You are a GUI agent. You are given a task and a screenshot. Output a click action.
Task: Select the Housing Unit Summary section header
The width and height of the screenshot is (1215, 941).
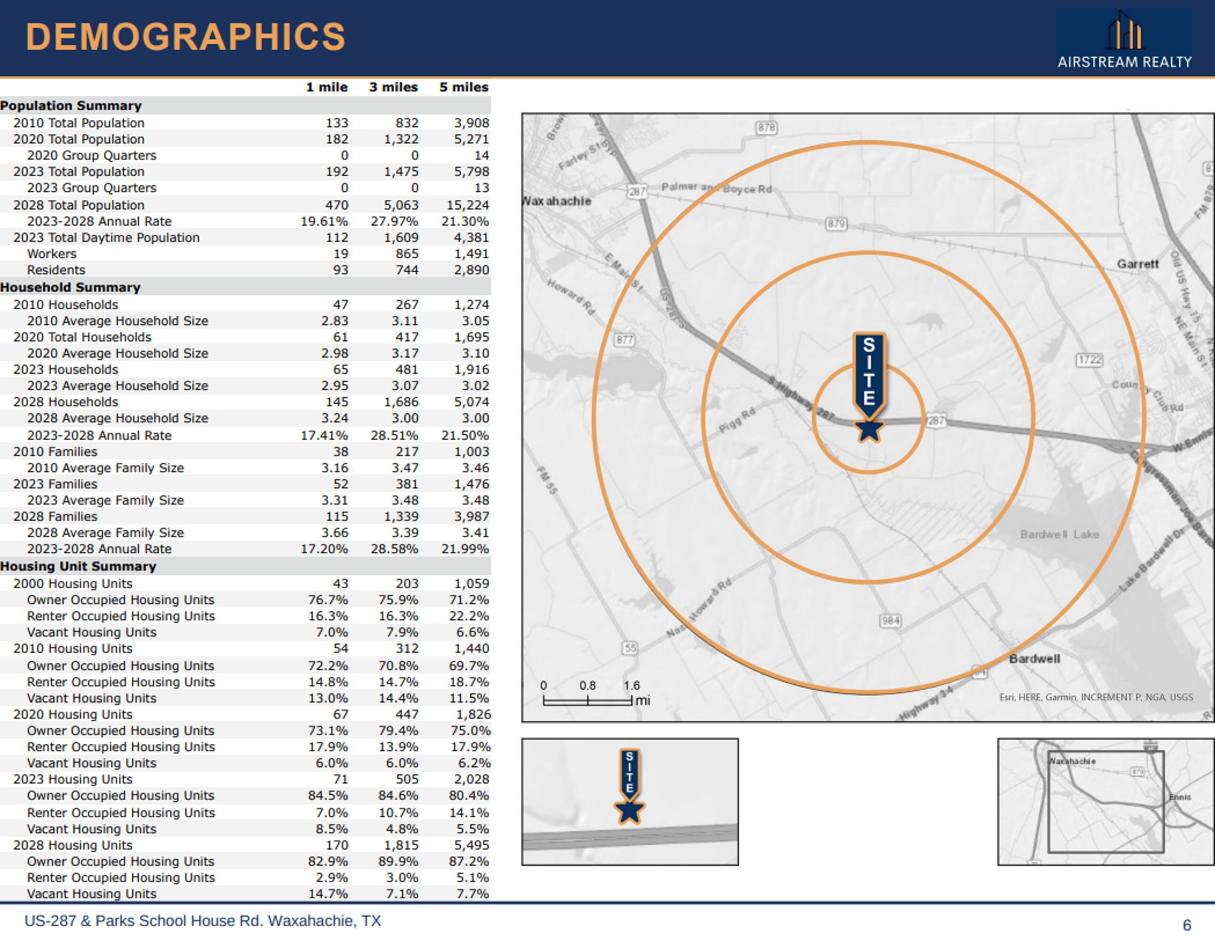click(78, 566)
